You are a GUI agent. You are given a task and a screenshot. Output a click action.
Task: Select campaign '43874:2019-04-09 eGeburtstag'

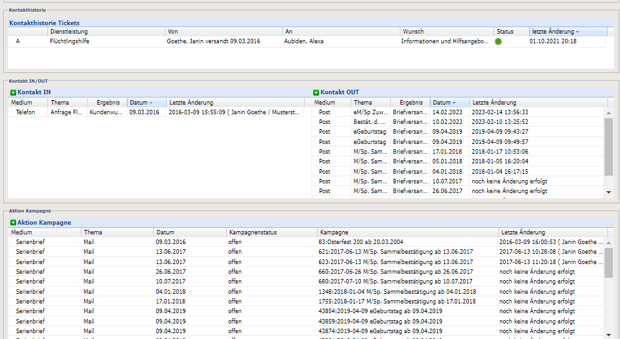(380, 331)
